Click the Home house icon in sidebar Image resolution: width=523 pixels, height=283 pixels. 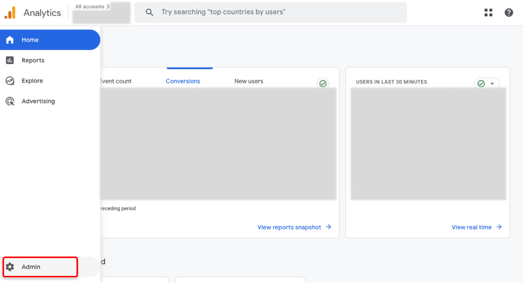[x=10, y=40]
